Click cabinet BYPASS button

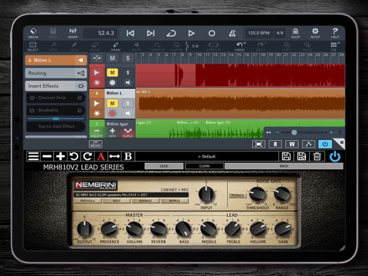click(175, 201)
